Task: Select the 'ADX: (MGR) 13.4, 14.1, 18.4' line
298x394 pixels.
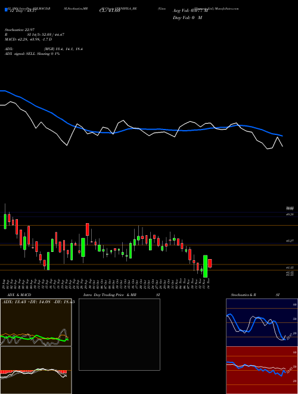Action: tap(44, 49)
